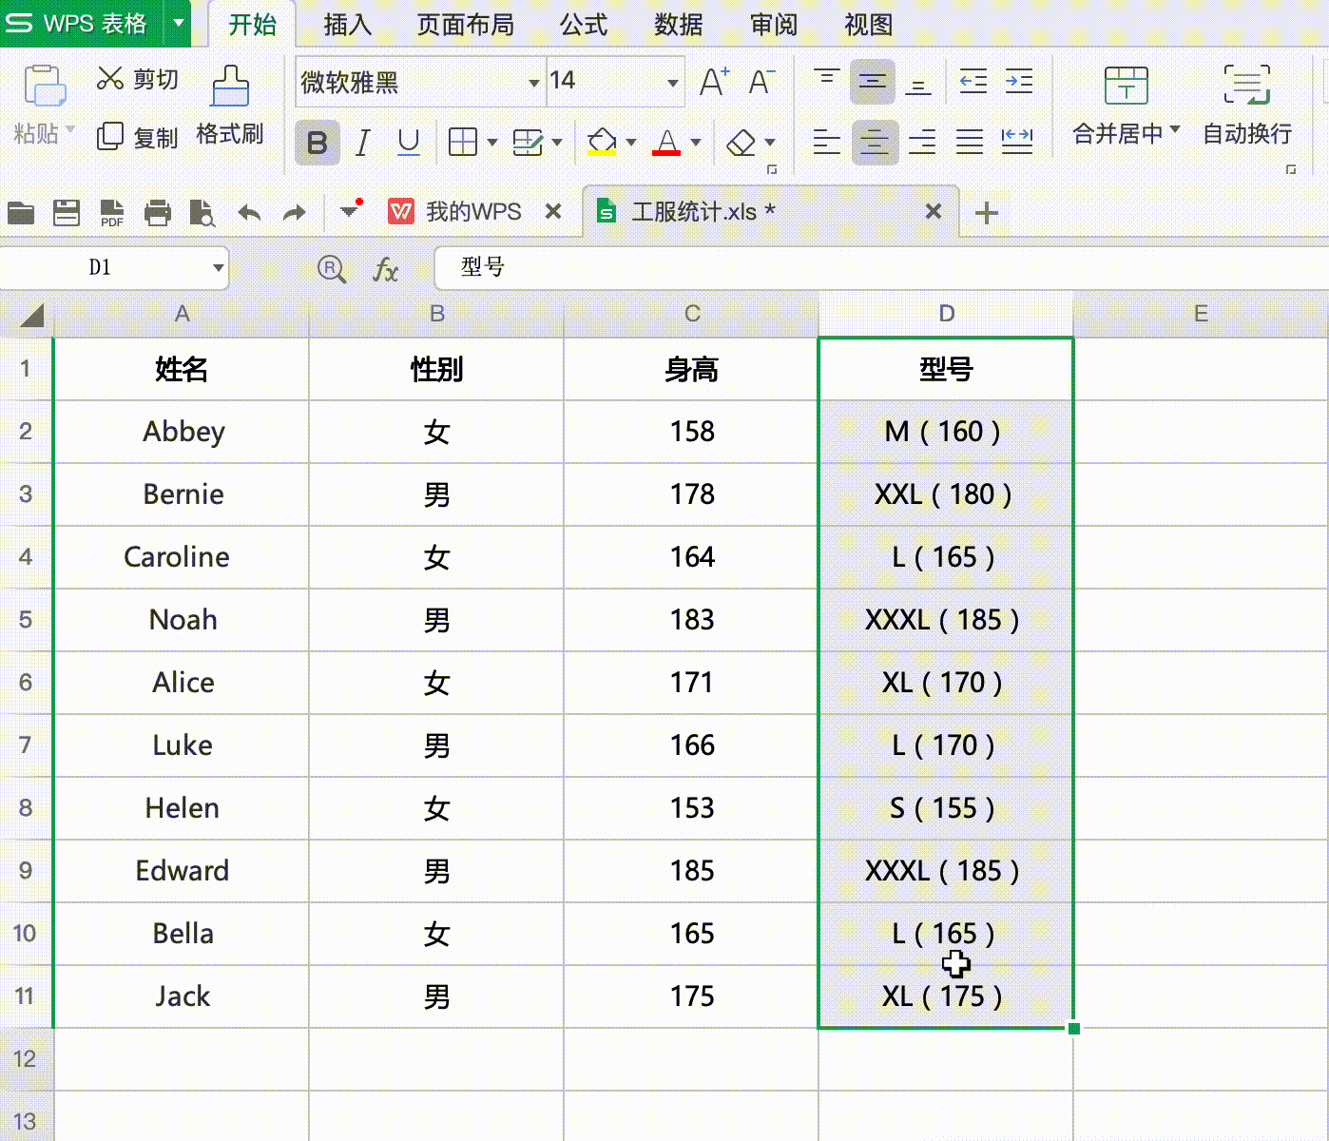This screenshot has width=1329, height=1141.
Task: Click the table style/draw border icon
Action: click(x=528, y=143)
